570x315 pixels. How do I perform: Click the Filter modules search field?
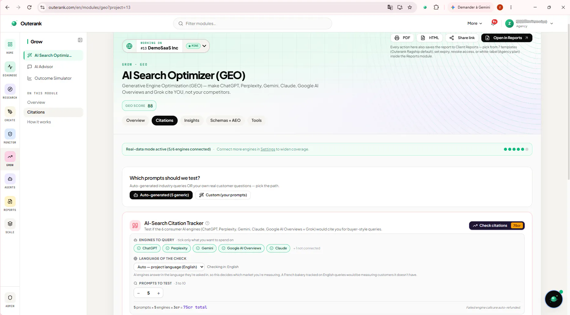pos(253,24)
